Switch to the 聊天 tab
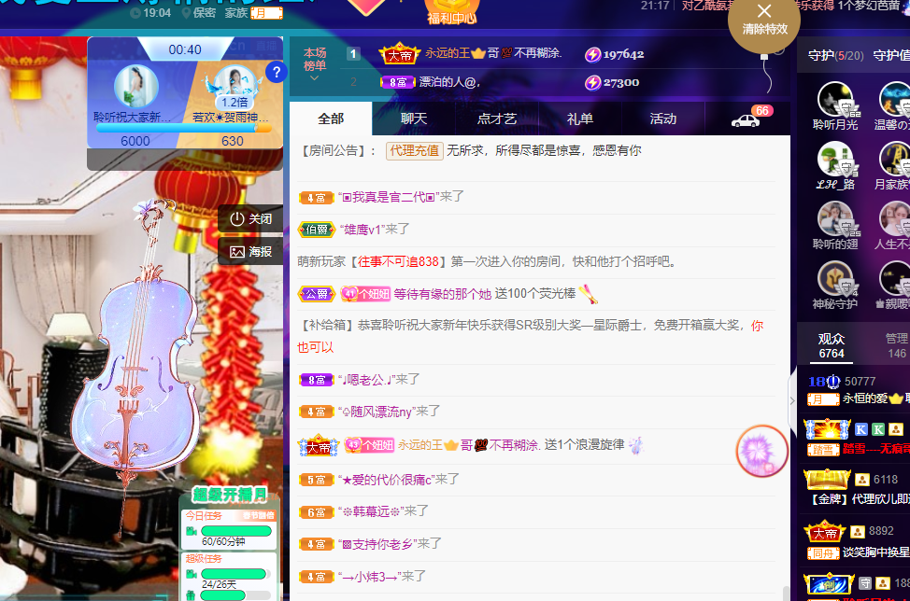The width and height of the screenshot is (910, 601). tap(414, 119)
